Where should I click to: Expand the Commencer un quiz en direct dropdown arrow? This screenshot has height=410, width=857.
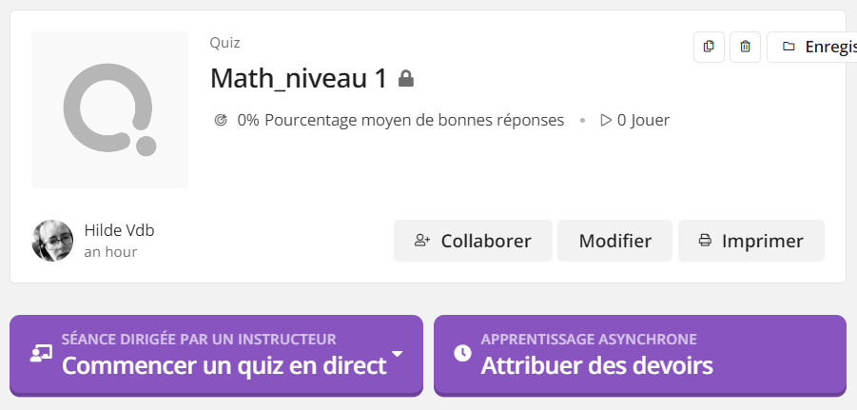point(398,354)
